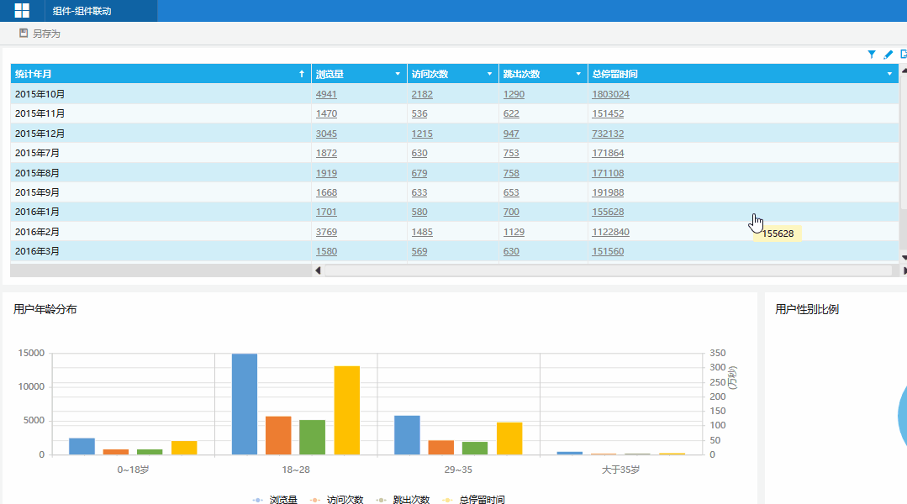Sort ascending by 统计年月 arrow

tap(302, 74)
